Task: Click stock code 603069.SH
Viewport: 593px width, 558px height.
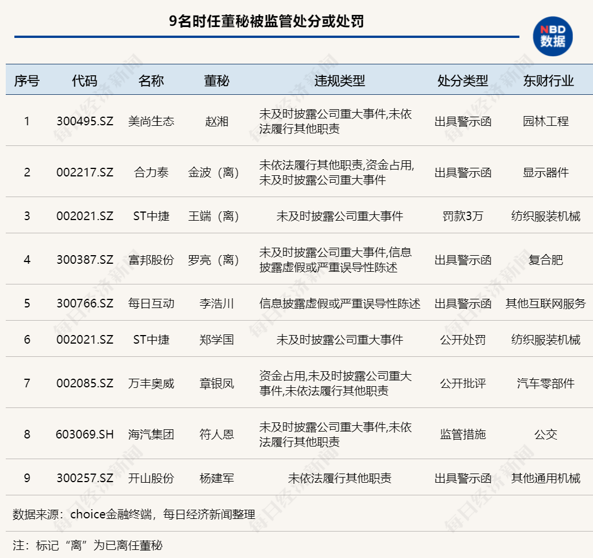Action: tap(85, 434)
